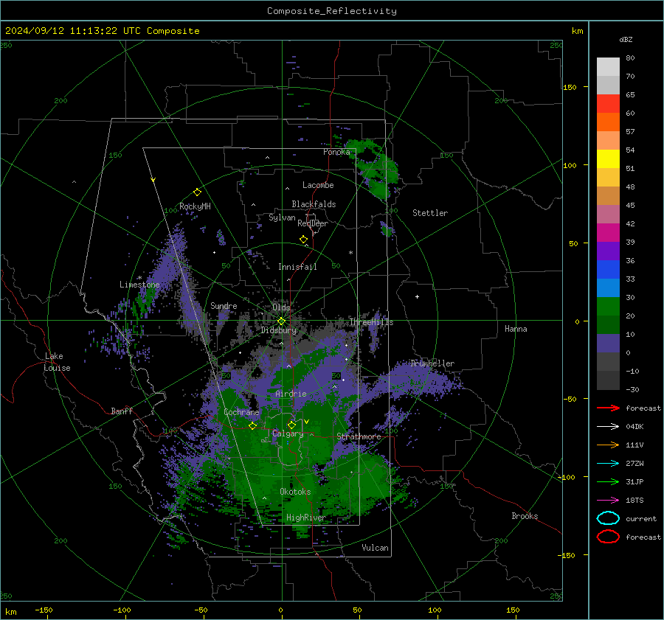The image size is (664, 620).
Task: Select the slate-purple 10–0 dBZ swatch
Action: [608, 343]
